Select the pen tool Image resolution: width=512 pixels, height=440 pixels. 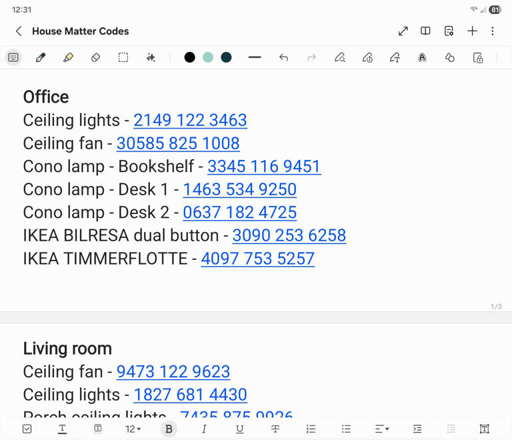click(41, 58)
